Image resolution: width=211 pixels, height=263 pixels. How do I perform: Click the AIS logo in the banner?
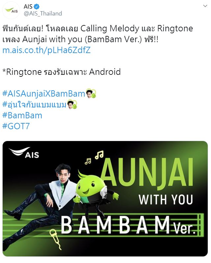pos(24,153)
